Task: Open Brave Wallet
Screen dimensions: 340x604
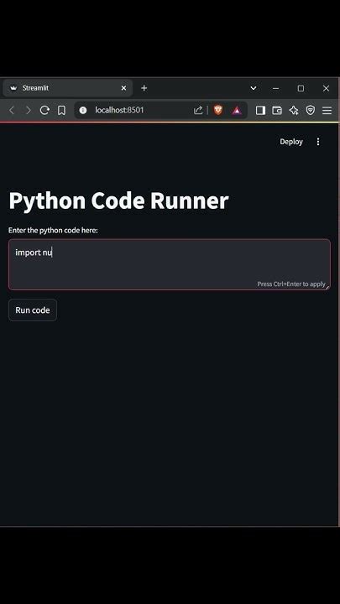Action: pyautogui.click(x=277, y=111)
